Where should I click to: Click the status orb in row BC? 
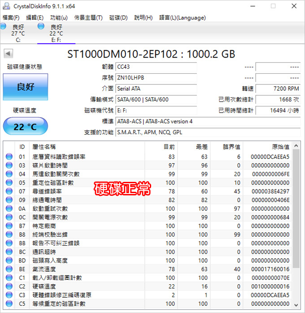[9, 252]
